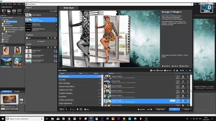Screen dimensions: 216x121
Task: Click the play button in styles footer
Action: 72,109
